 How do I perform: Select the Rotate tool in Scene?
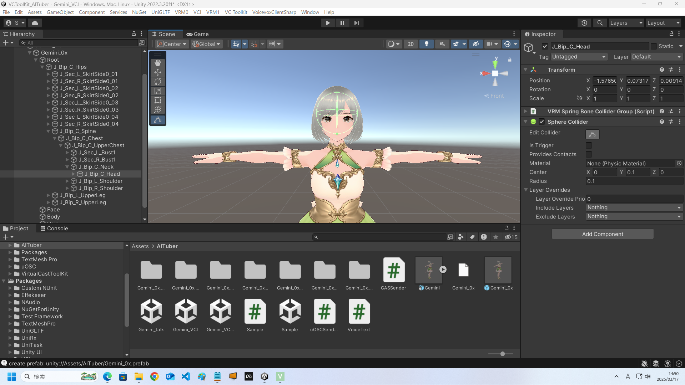[x=158, y=82]
